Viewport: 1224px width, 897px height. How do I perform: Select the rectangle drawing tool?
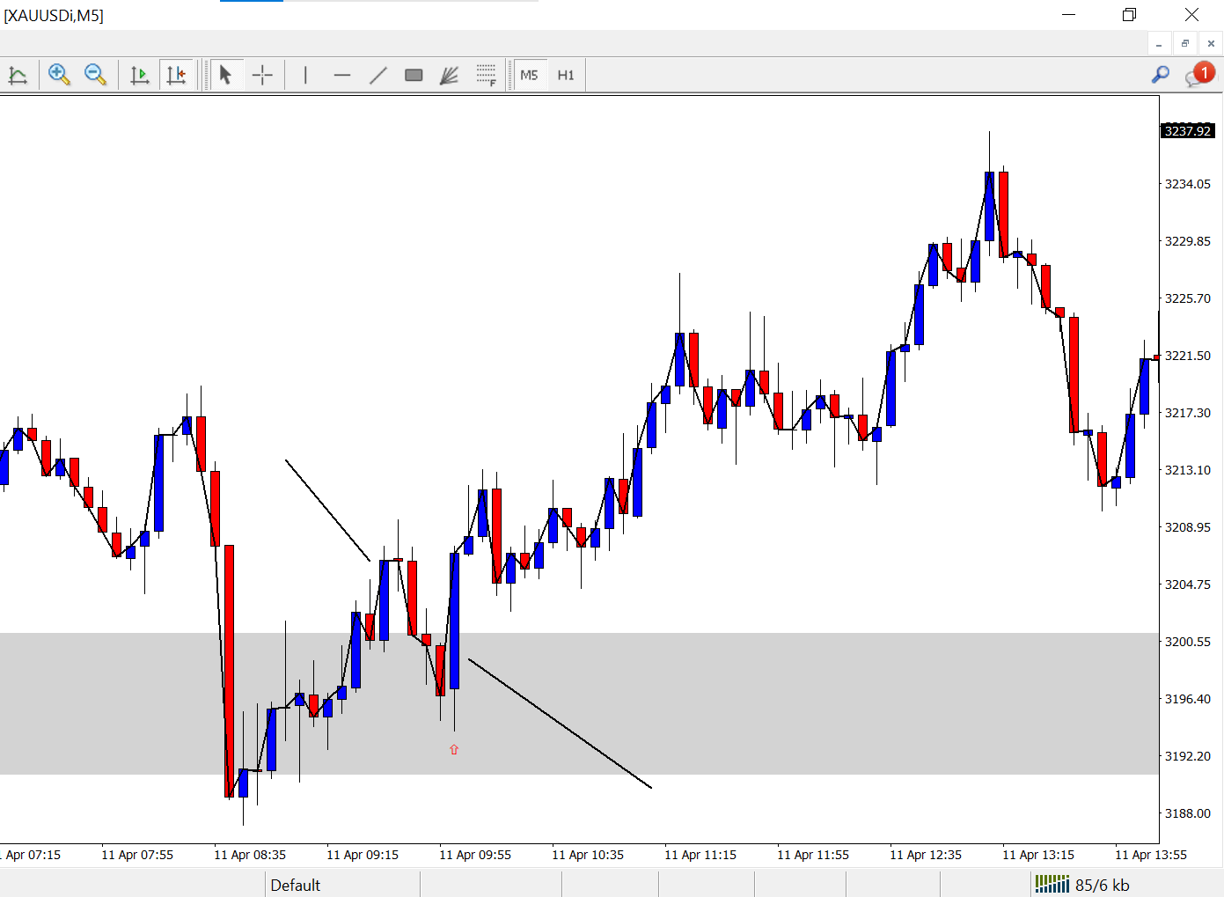(x=414, y=75)
